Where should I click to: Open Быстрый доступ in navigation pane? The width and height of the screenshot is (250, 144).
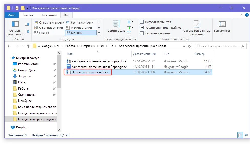click(28, 58)
